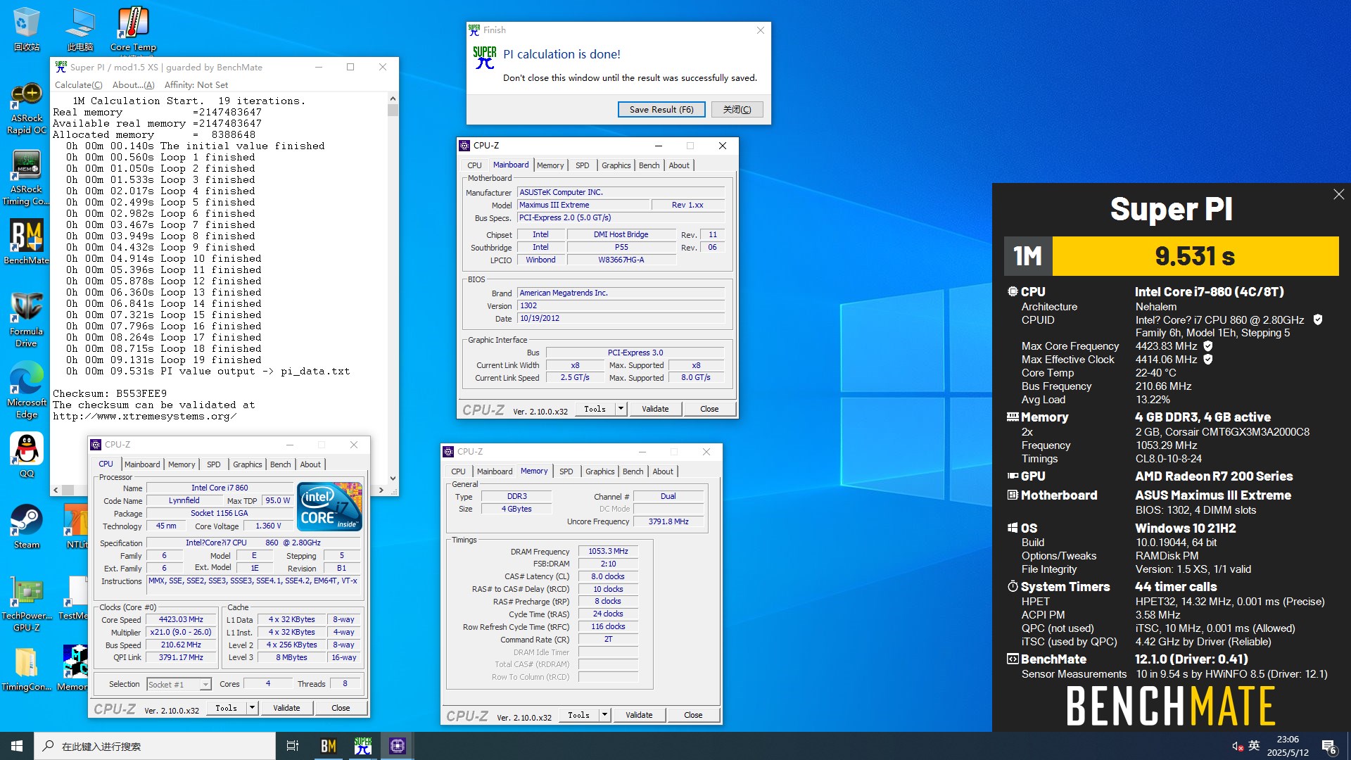Screen dimensions: 1351x760
Task: Switch to SPD tab in CPU-Z Mainboard window
Action: coord(583,165)
